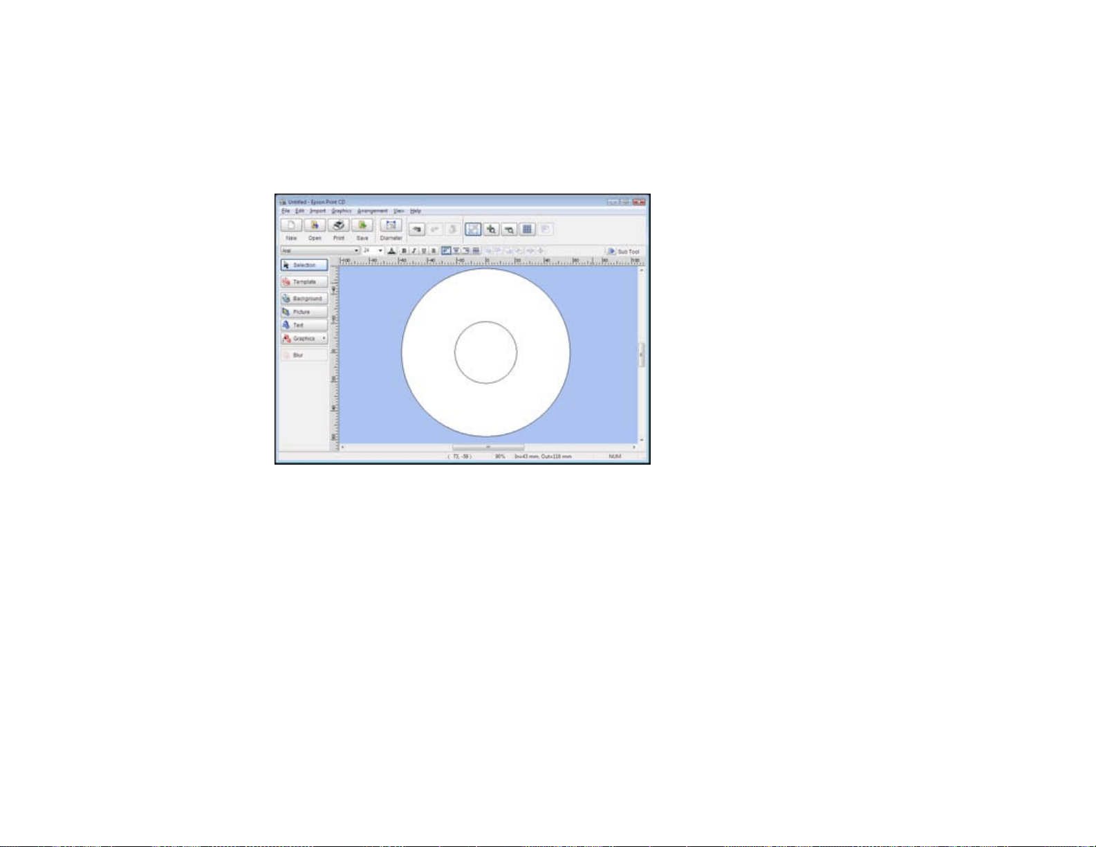This screenshot has width=1096, height=847.
Task: Click the Template button
Action: coord(304,282)
